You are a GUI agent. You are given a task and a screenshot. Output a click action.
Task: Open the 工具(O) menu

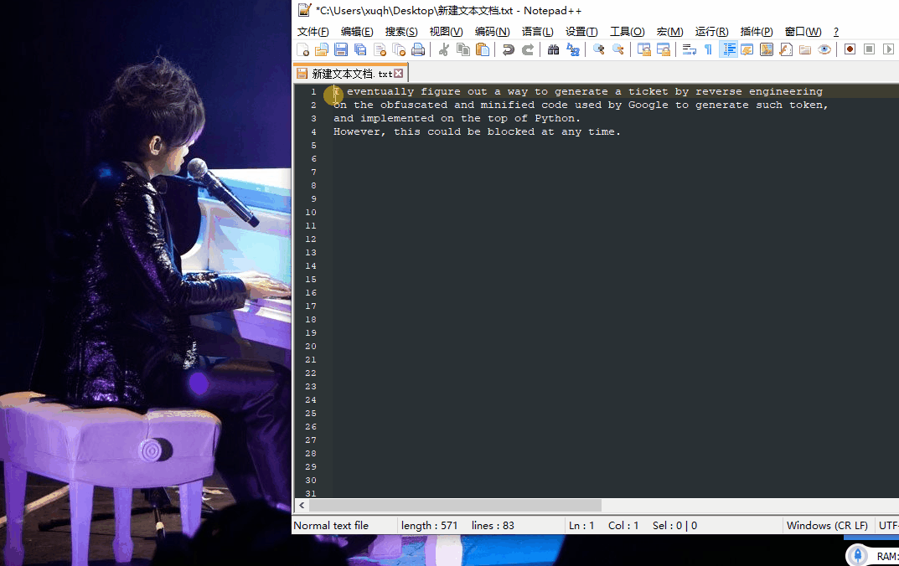pyautogui.click(x=628, y=32)
